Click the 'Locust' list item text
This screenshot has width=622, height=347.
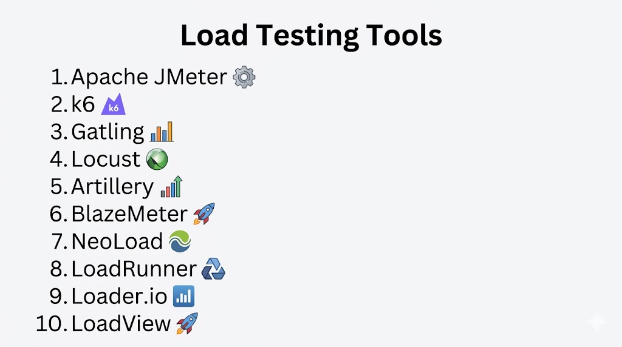click(106, 159)
